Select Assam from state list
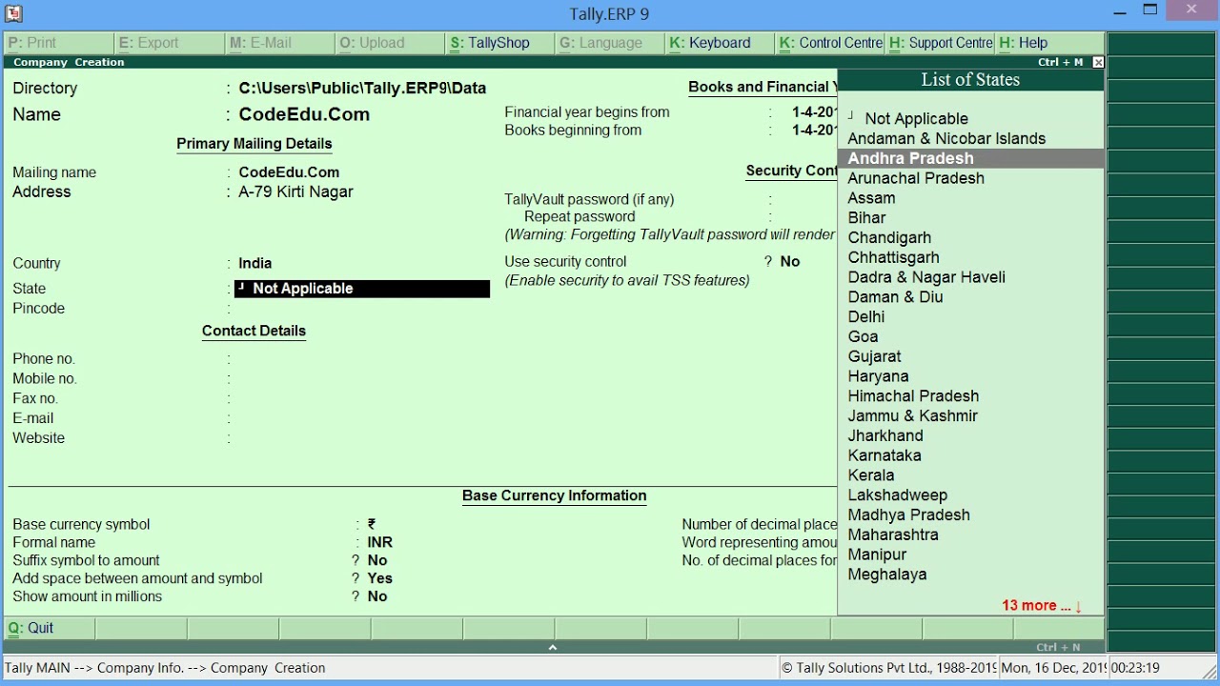 coord(871,198)
